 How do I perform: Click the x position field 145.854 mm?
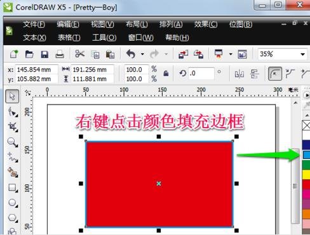click(36, 69)
